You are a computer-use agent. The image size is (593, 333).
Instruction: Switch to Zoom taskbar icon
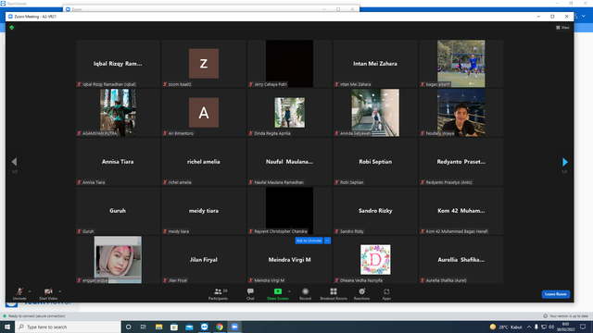(x=234, y=327)
